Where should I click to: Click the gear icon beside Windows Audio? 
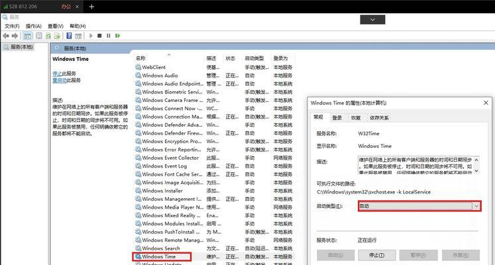(x=138, y=76)
